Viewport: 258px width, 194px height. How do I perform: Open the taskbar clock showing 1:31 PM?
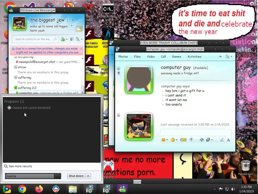246,189
